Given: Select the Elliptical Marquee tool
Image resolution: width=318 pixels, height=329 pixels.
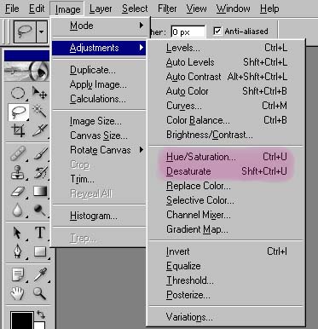Looking at the screenshot, I should pos(18,93).
